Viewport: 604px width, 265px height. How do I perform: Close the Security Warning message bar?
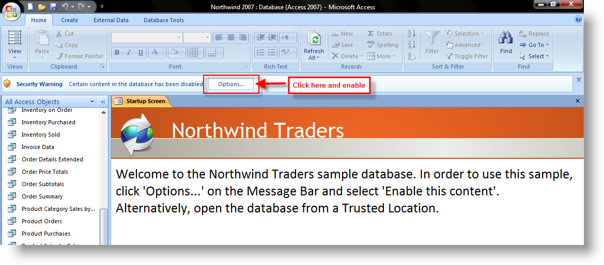pyautogui.click(x=579, y=80)
